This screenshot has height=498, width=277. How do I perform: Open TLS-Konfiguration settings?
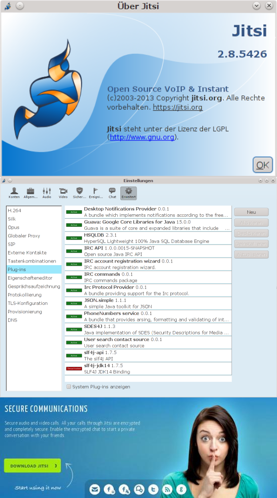click(x=34, y=303)
